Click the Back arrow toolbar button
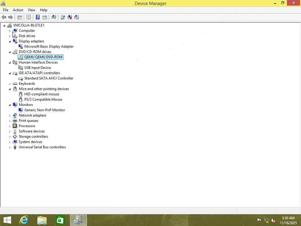Image resolution: width=301 pixels, height=226 pixels. click(4, 17)
